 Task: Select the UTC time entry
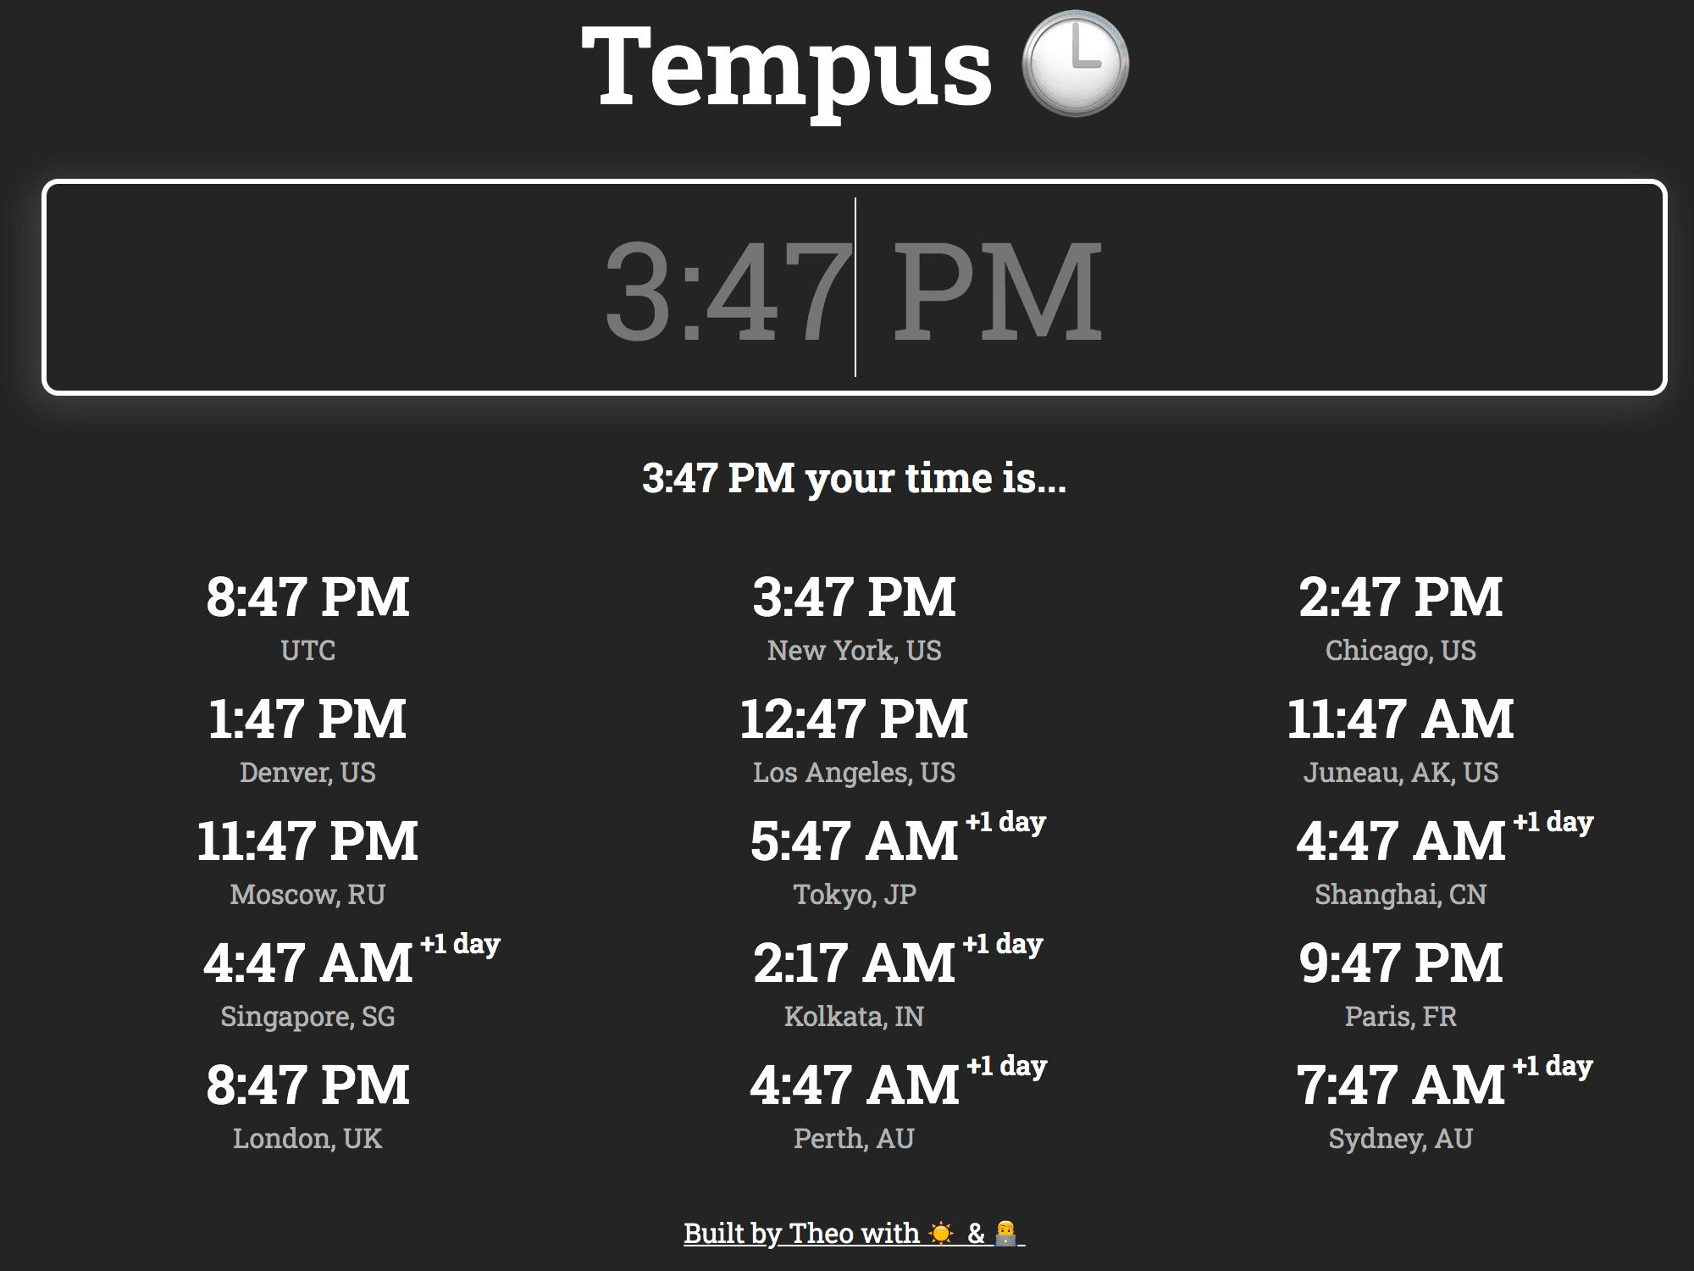tap(307, 597)
